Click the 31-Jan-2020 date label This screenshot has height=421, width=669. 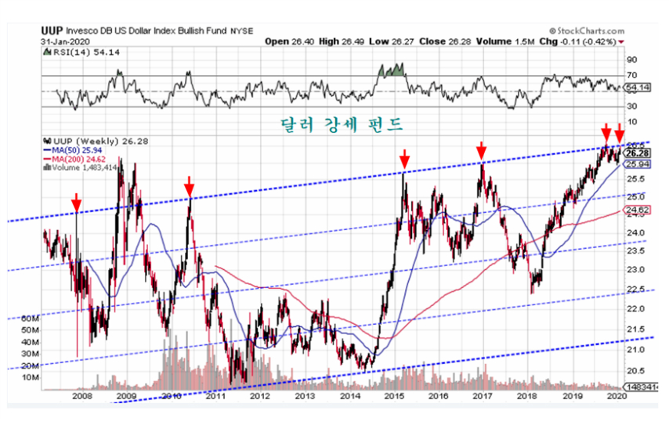pyautogui.click(x=65, y=41)
